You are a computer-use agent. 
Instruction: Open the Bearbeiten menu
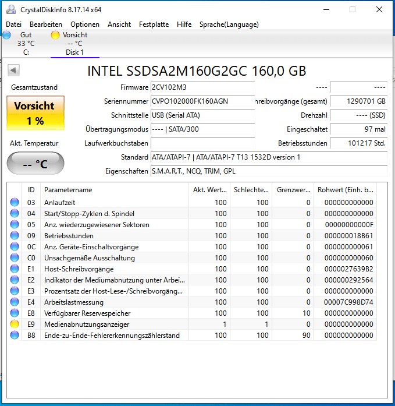[46, 24]
